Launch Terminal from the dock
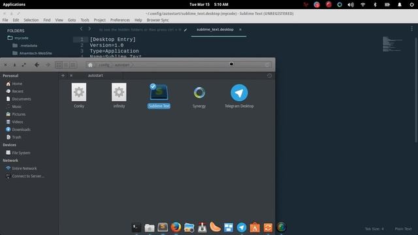The width and height of the screenshot is (418, 235). 137,227
